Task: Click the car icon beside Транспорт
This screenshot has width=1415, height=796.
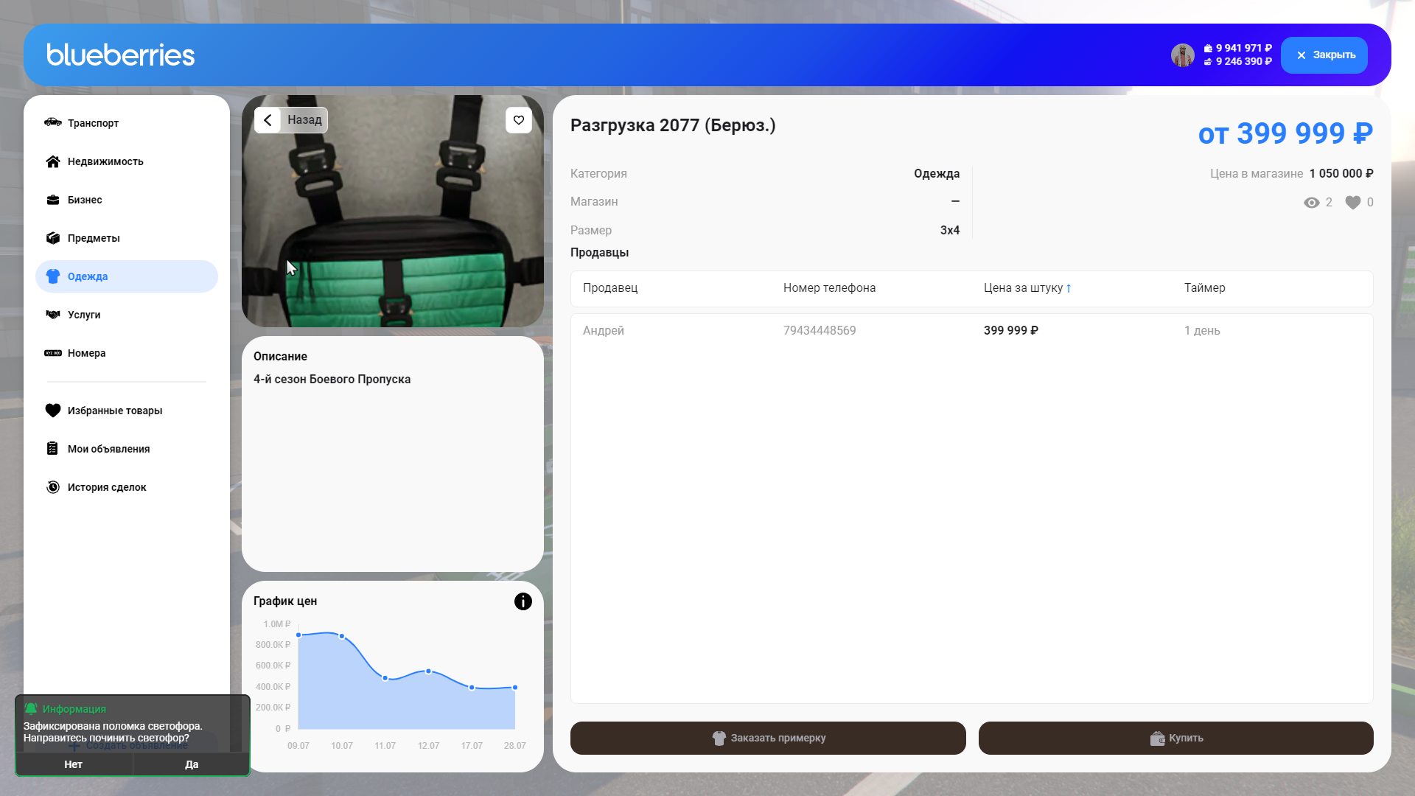Action: pyautogui.click(x=53, y=122)
